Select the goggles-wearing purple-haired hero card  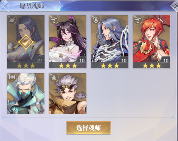[68, 94]
